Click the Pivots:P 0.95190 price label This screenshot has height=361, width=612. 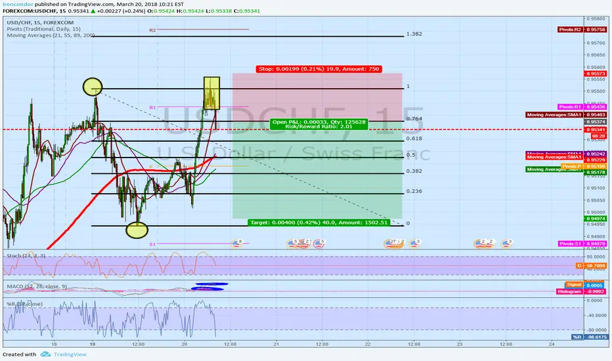click(x=584, y=166)
